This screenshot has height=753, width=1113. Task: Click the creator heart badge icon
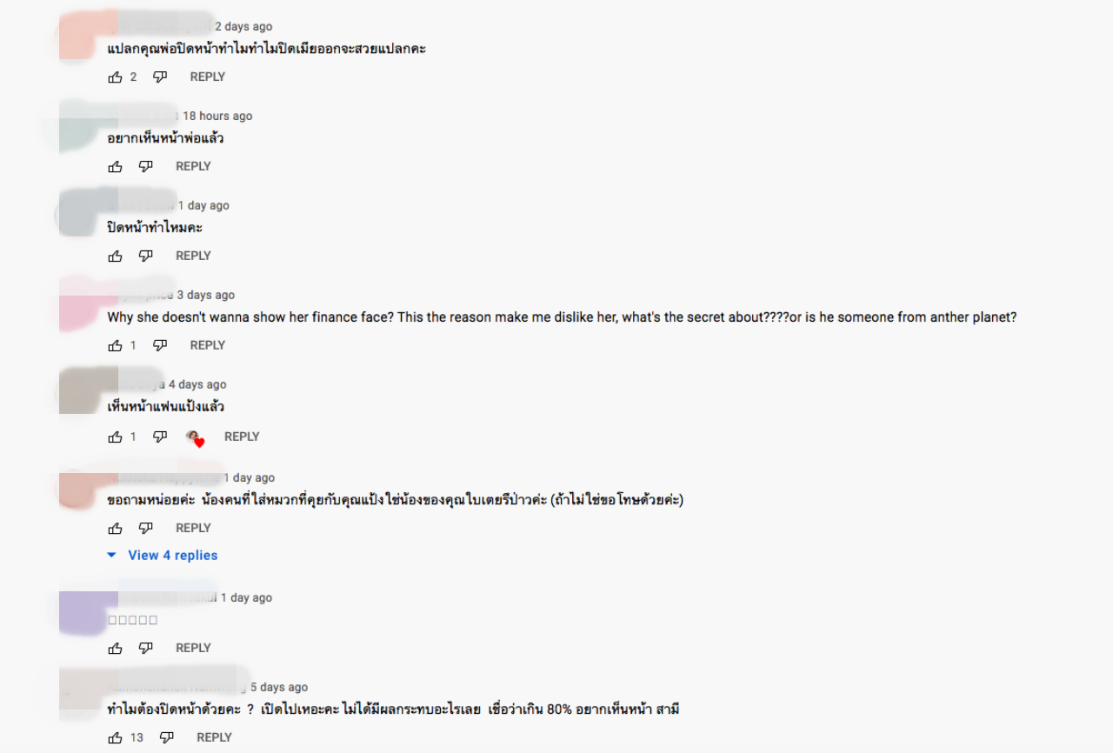click(x=195, y=437)
